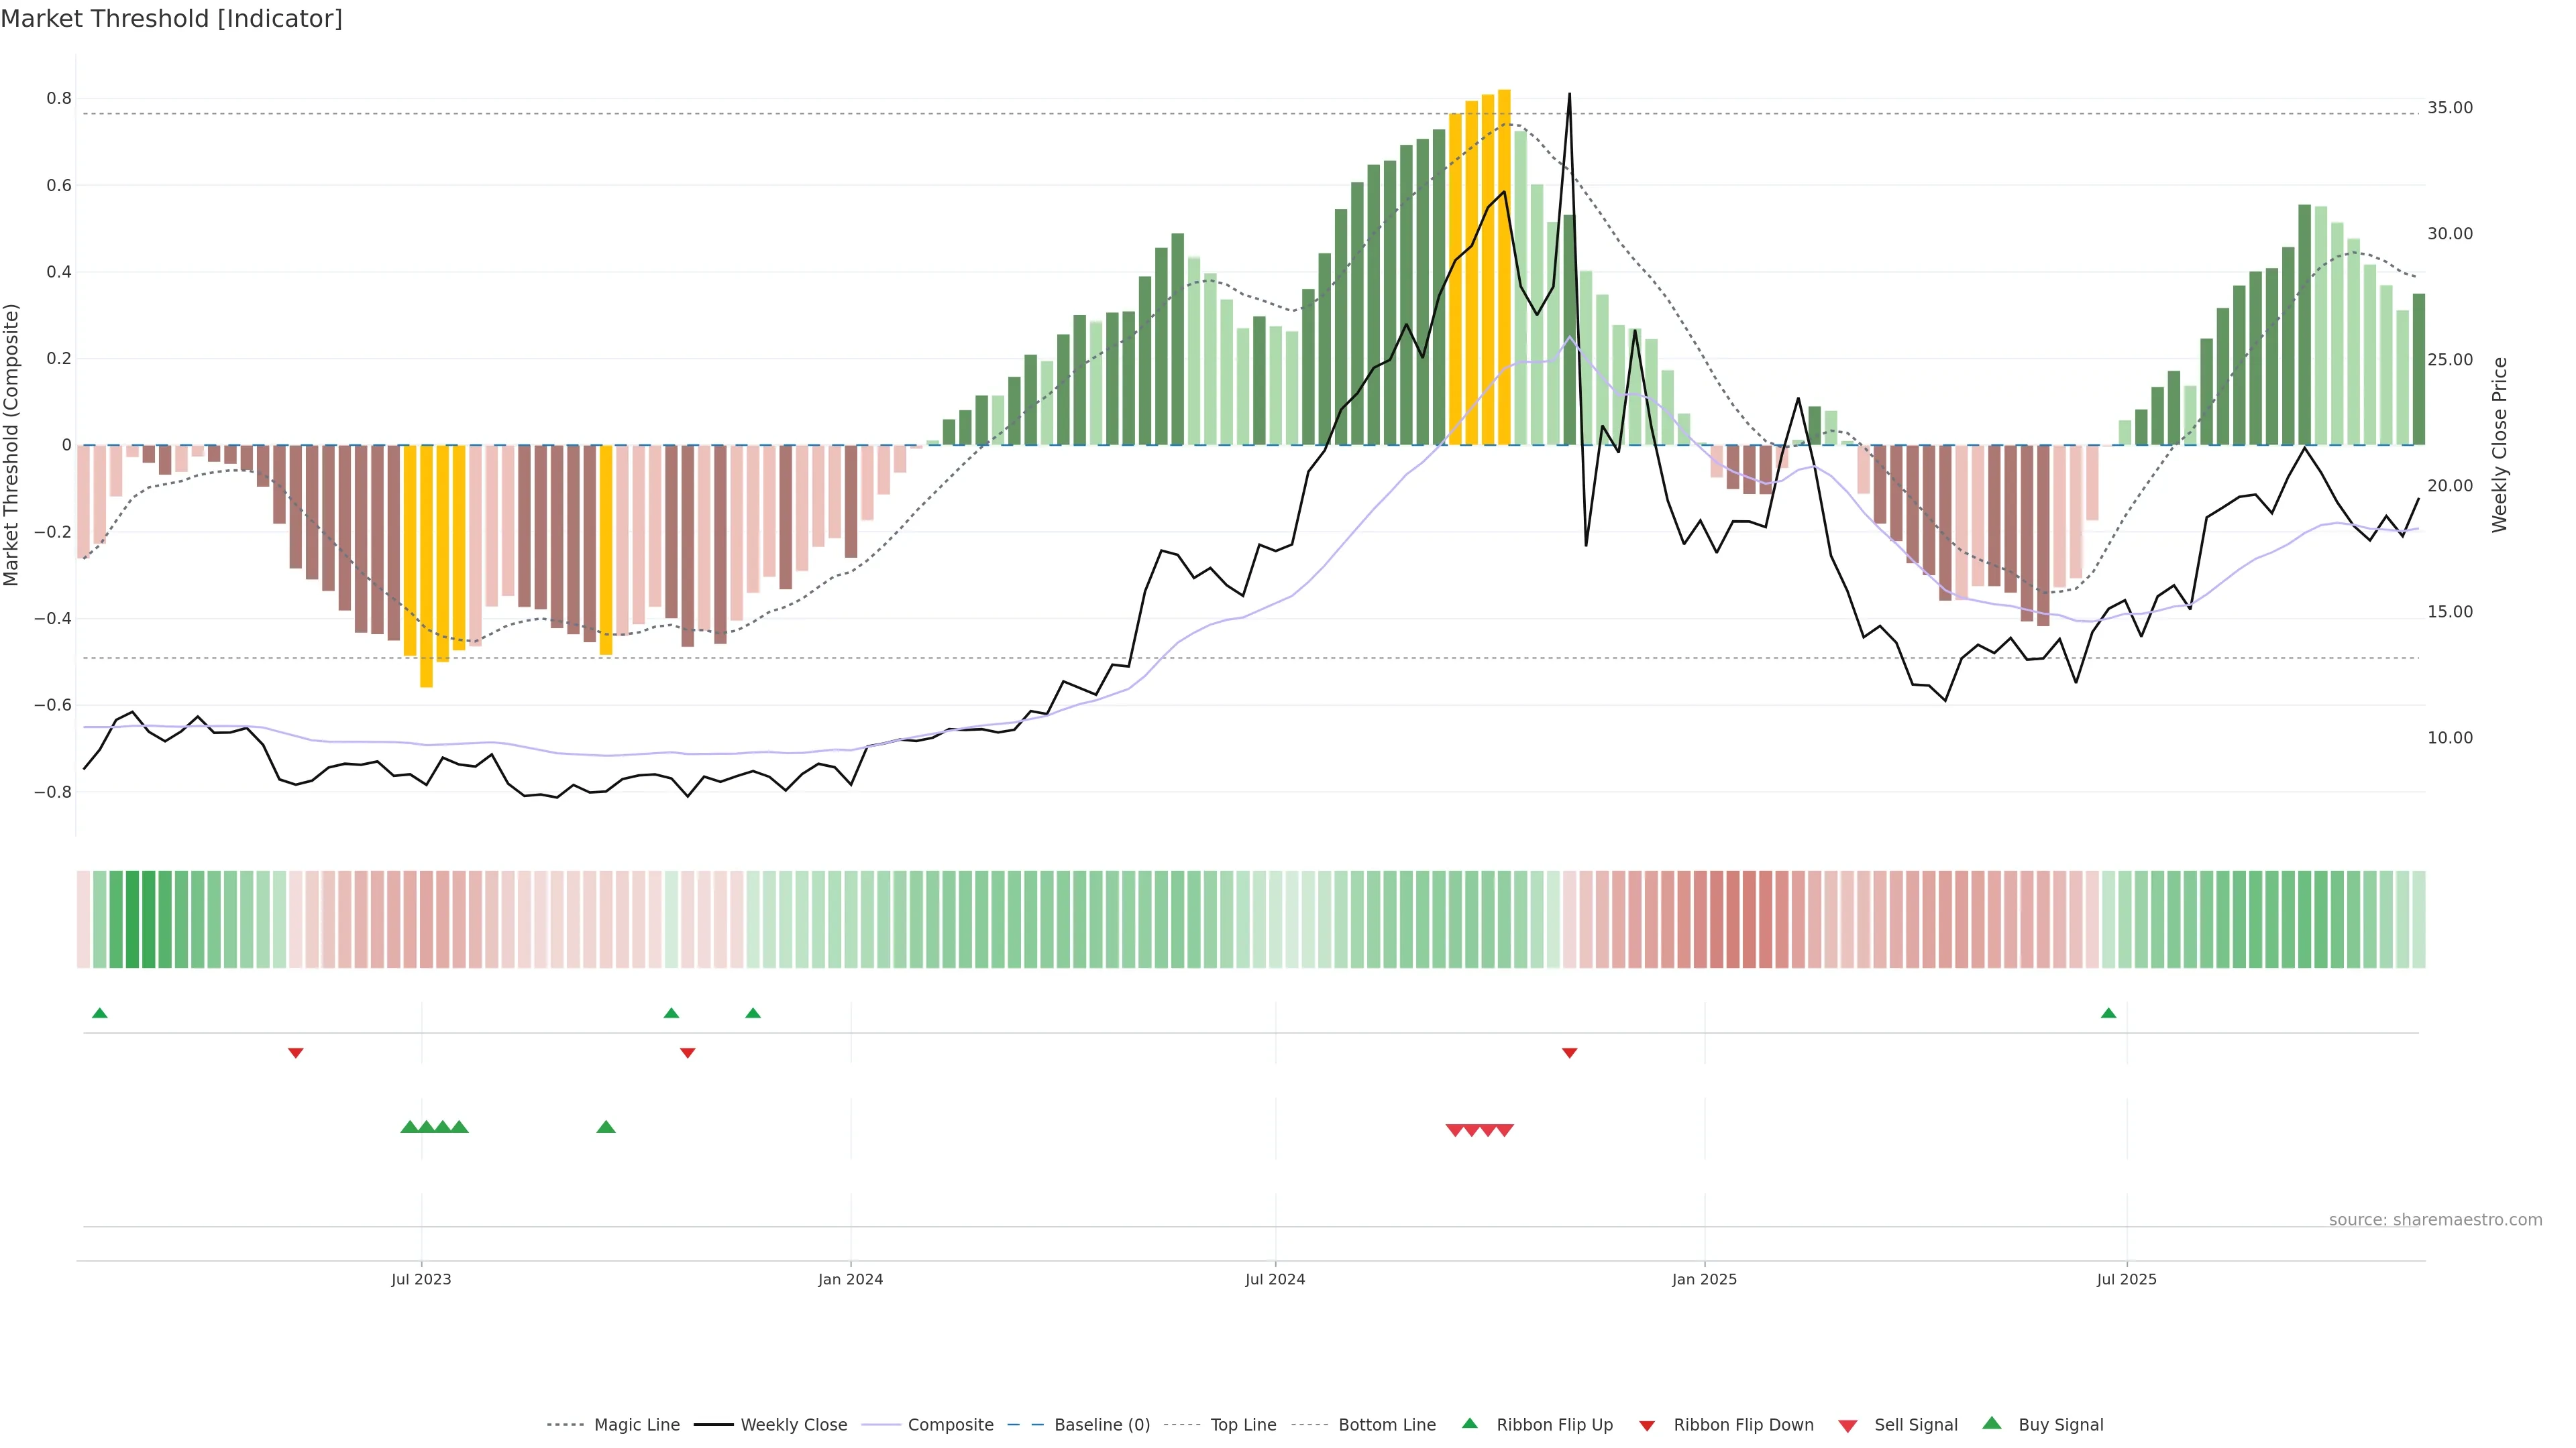Click the Buy Signal legend icon
The height and width of the screenshot is (1448, 2576).
coord(1991,1423)
